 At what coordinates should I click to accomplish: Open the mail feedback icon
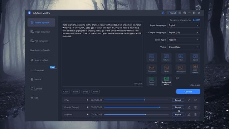coord(180,13)
